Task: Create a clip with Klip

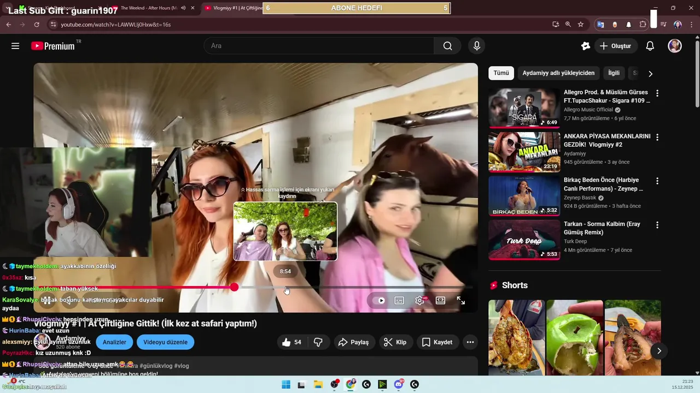Action: (x=395, y=342)
